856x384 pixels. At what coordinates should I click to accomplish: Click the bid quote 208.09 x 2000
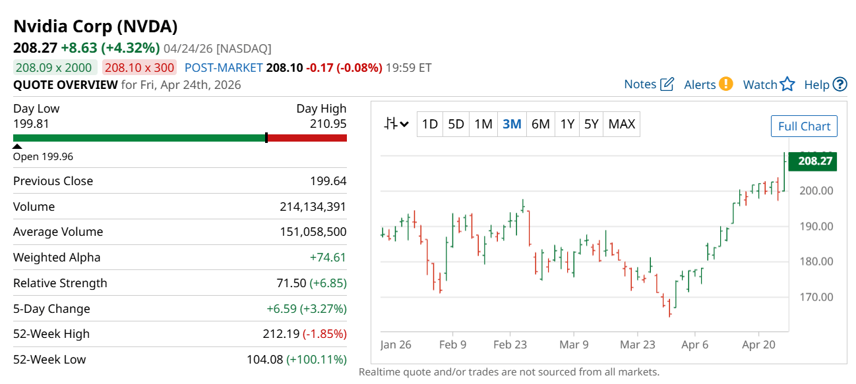tap(55, 67)
